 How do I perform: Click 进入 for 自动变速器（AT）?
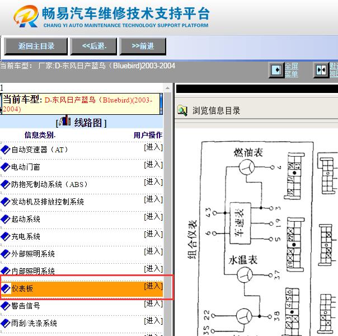153,147
